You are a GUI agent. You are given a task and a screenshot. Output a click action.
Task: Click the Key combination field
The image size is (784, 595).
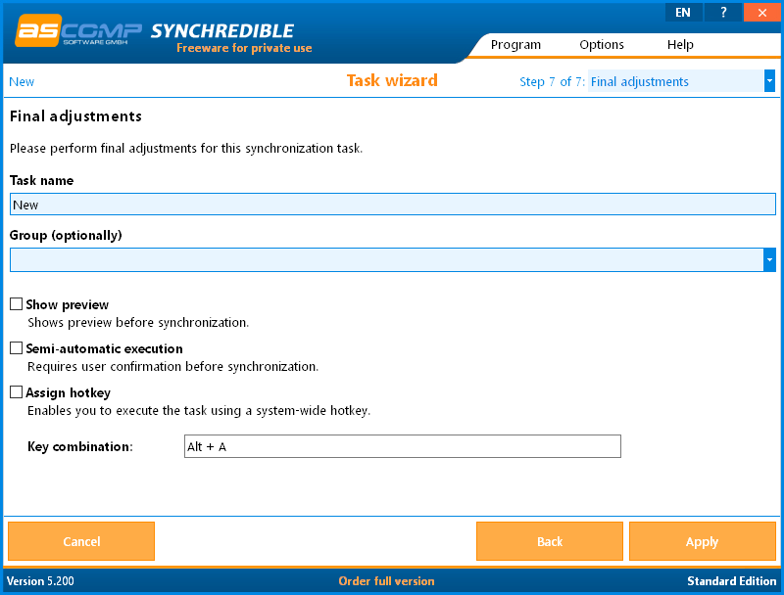tap(403, 446)
